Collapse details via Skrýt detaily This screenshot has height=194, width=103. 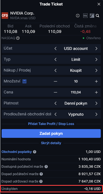[x=51, y=143]
